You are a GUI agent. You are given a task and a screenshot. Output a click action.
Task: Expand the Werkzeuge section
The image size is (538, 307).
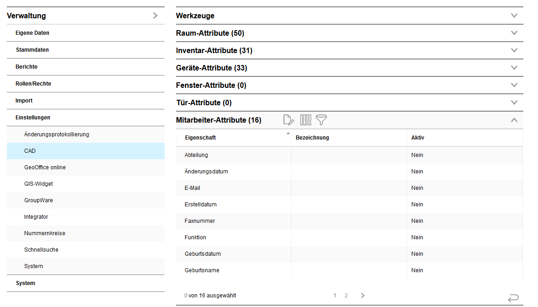click(514, 16)
